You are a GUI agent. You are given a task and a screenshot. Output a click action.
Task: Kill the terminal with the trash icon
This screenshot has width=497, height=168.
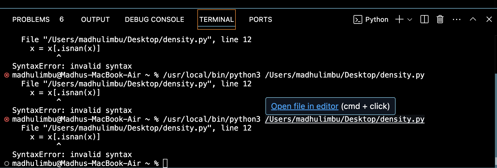[x=440, y=20]
